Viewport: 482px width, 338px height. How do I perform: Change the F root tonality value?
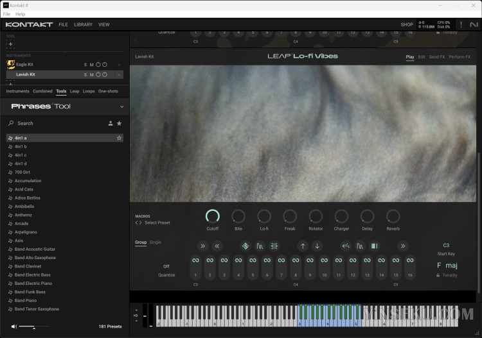pos(439,266)
